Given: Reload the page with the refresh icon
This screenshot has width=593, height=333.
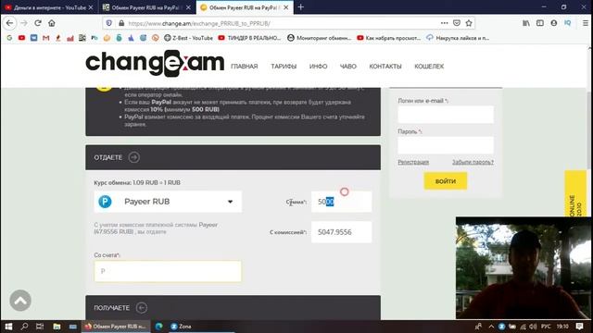Looking at the screenshot, I should [x=38, y=23].
